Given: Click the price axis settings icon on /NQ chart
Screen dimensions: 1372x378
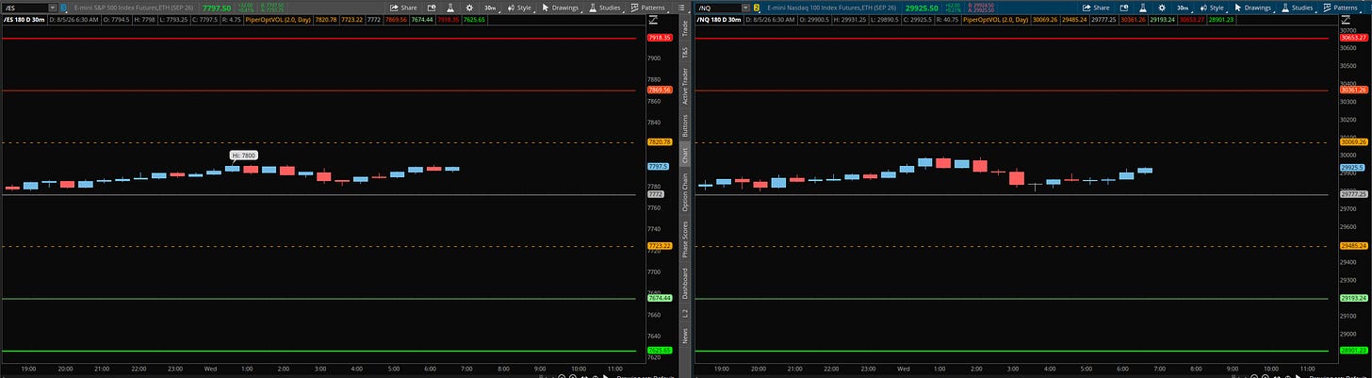Looking at the screenshot, I should (x=1346, y=20).
